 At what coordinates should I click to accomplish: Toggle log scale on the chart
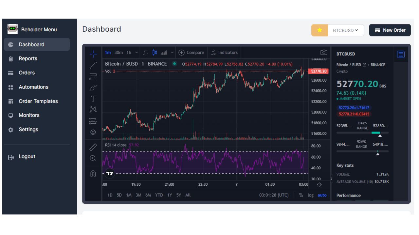point(311,195)
